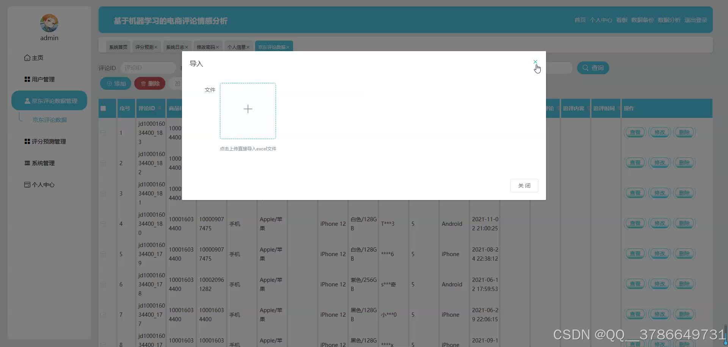Viewport: 728px width, 347px height.
Task: Click the red 删除 toolbar button
Action: pos(150,84)
